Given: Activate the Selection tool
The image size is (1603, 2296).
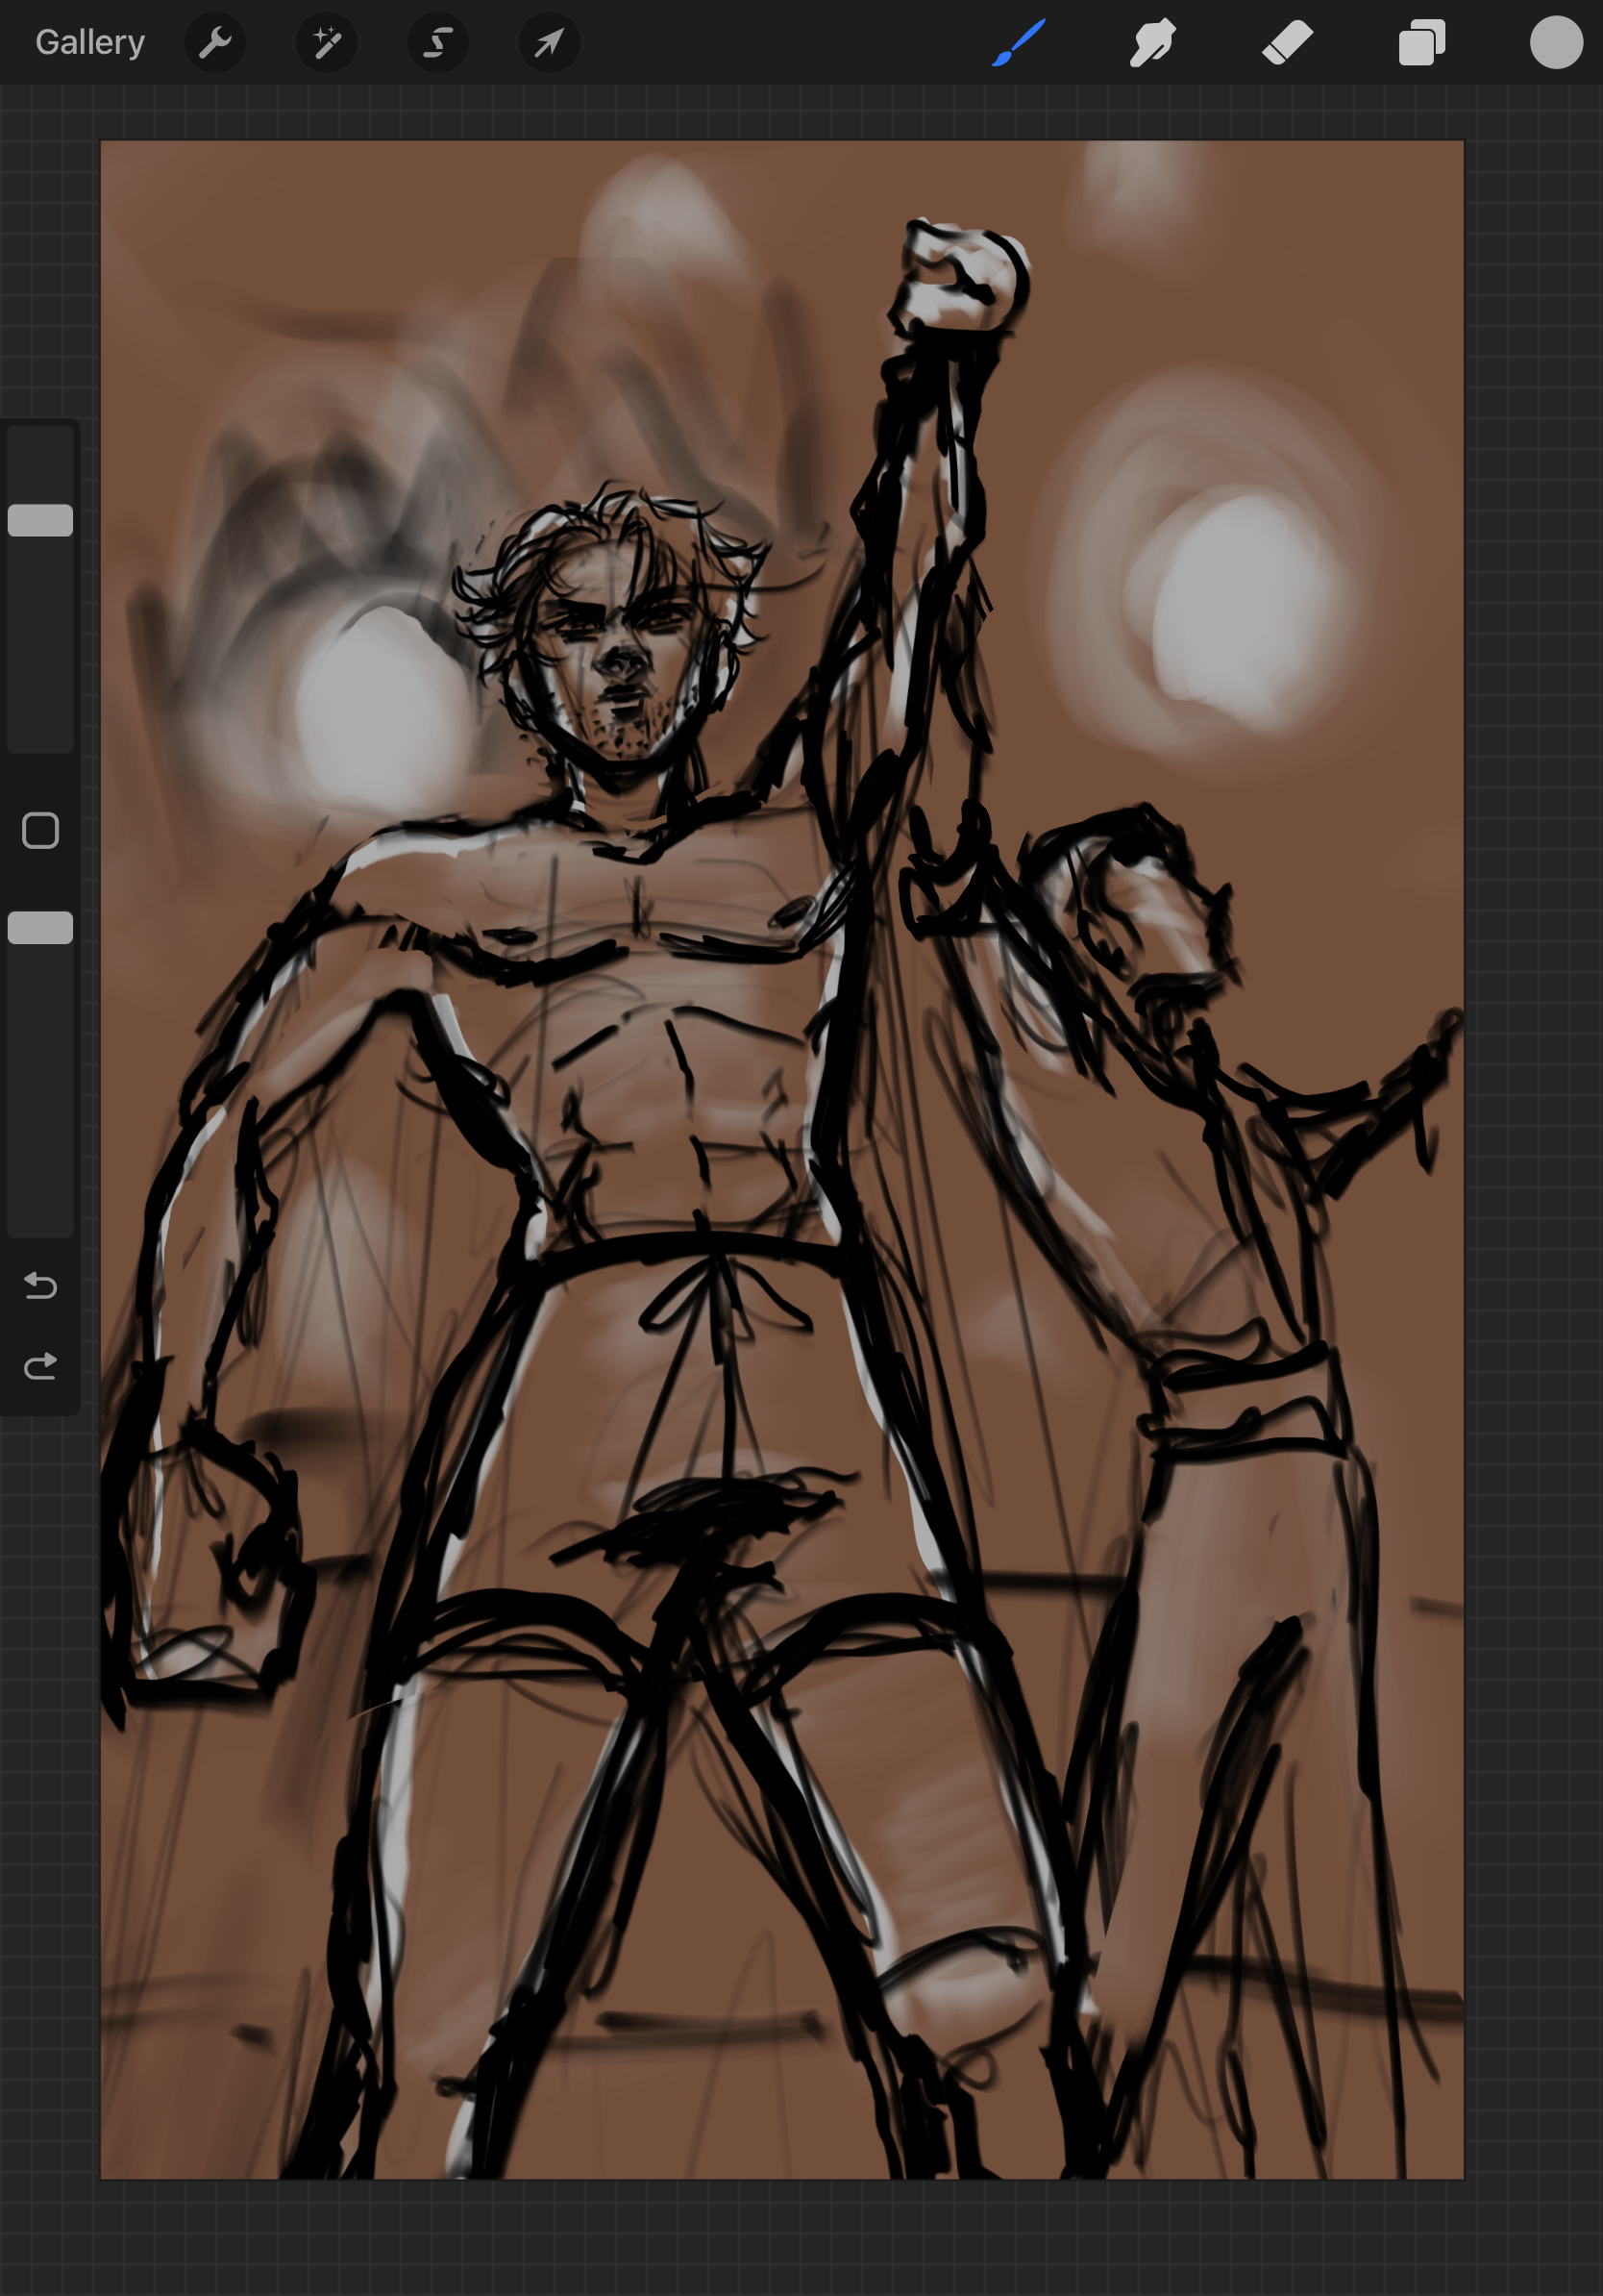Looking at the screenshot, I should click(437, 42).
